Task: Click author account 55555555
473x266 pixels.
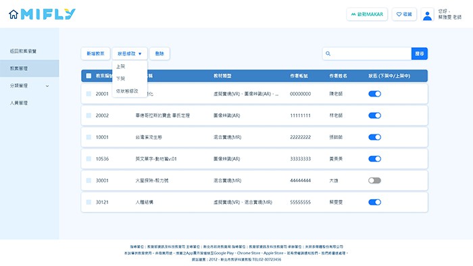Action: (300, 202)
